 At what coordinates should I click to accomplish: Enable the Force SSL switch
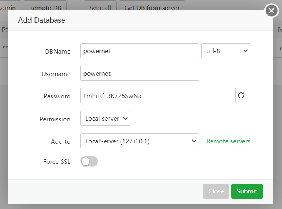click(x=89, y=162)
